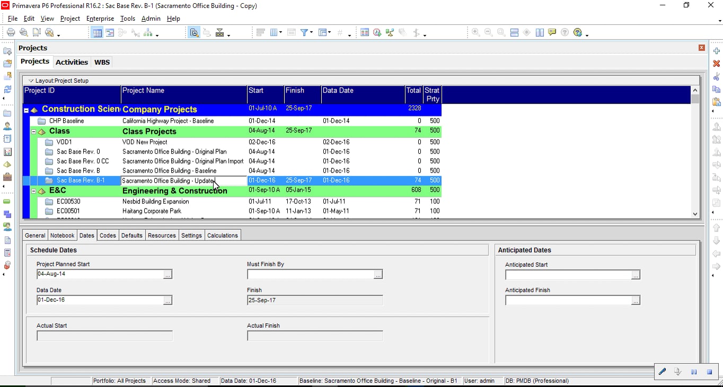Screen dimensions: 723x387
Task: Collapse the E&C group node
Action: [33, 191]
